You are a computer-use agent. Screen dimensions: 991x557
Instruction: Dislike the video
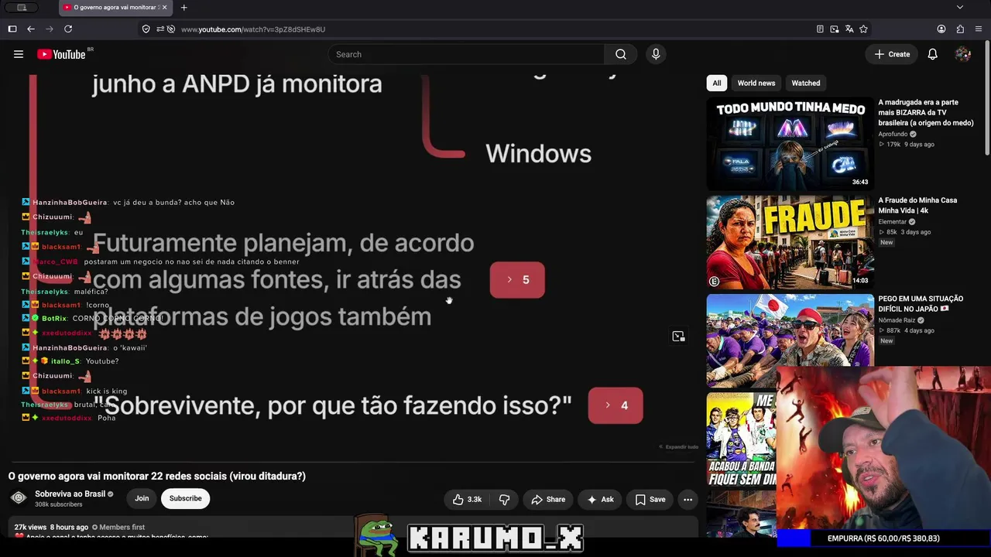tap(504, 500)
